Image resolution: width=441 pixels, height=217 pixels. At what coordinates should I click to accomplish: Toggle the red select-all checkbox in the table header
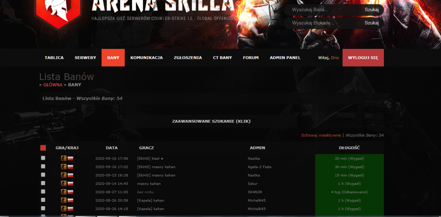coord(43,148)
